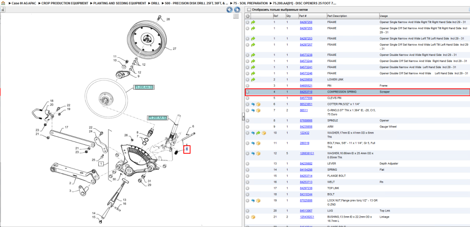
Task: Select PLANTING AND SEEDING EQUIPMENT breadcrumb
Action: pyautogui.click(x=120, y=3)
